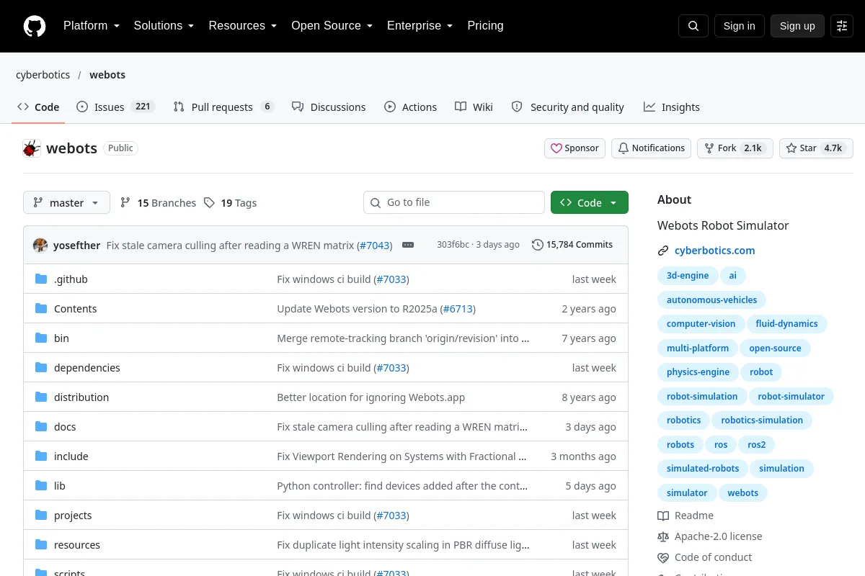Click the autonomous-vehicles topic tag
The height and width of the screenshot is (576, 865).
click(x=711, y=300)
